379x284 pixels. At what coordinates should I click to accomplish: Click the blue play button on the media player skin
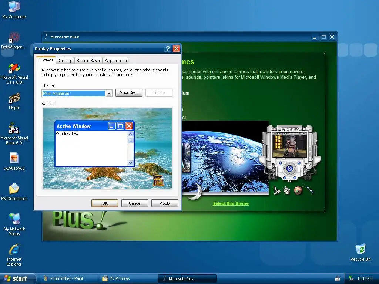click(x=289, y=168)
